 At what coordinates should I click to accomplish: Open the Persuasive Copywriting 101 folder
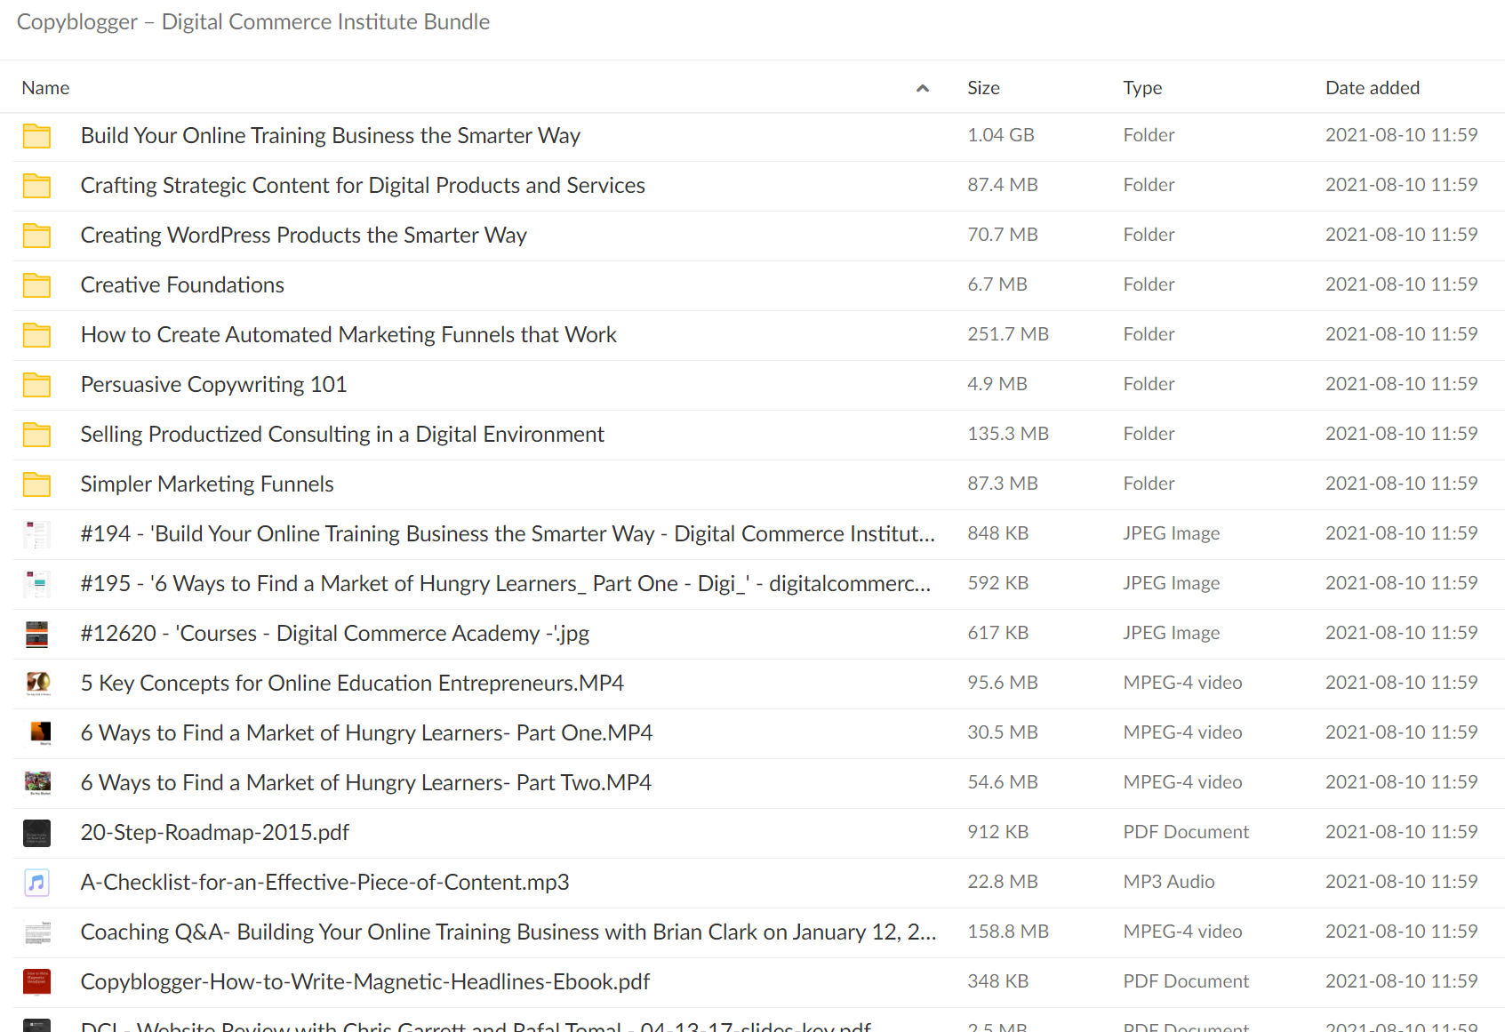coord(213,385)
